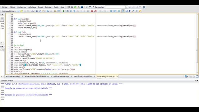Toggle pin on lower left side panel
Screen dimensions: 199x112
(1, 46)
